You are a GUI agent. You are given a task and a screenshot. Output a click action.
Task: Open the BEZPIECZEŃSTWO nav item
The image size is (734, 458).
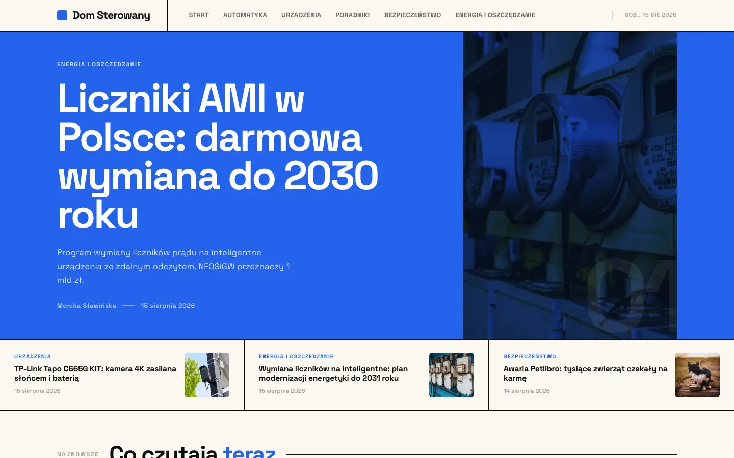[x=413, y=15]
